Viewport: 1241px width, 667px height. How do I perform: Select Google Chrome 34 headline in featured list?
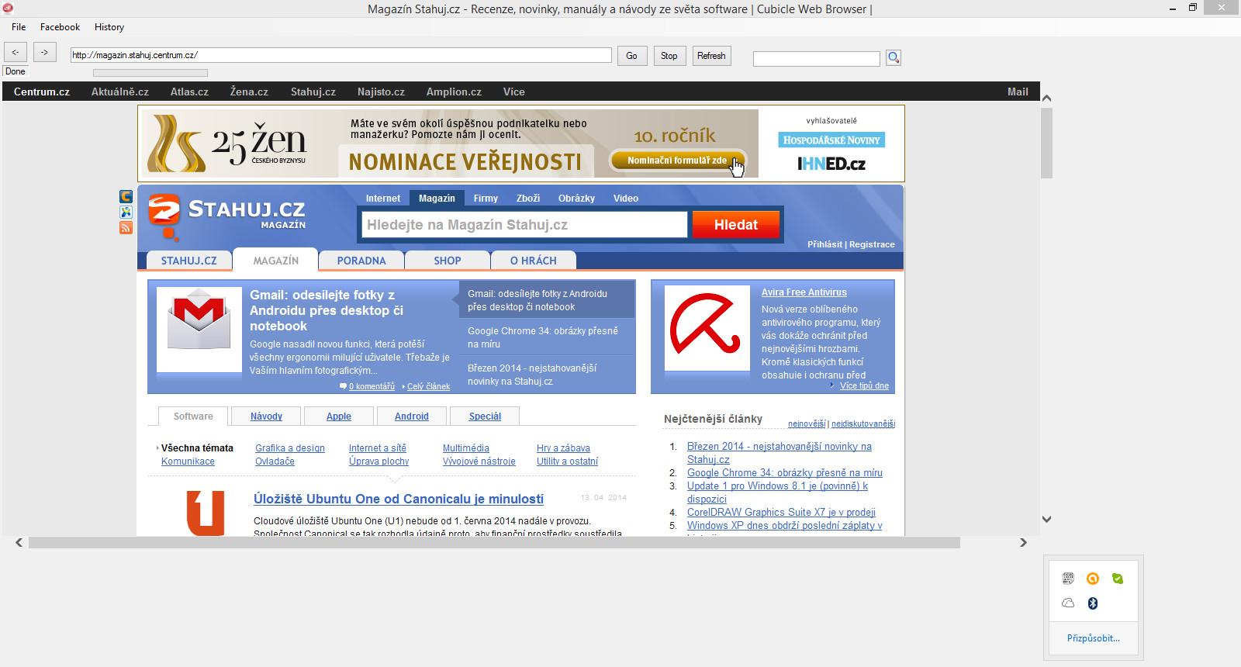coord(543,337)
